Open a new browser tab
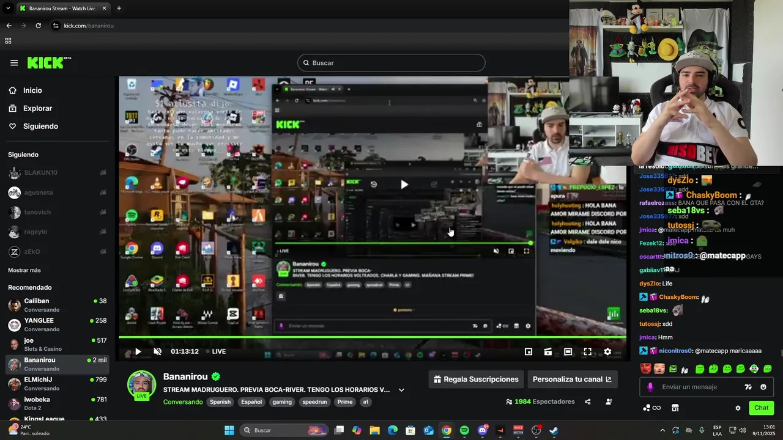Screen dimensions: 783x440 [x=119, y=8]
